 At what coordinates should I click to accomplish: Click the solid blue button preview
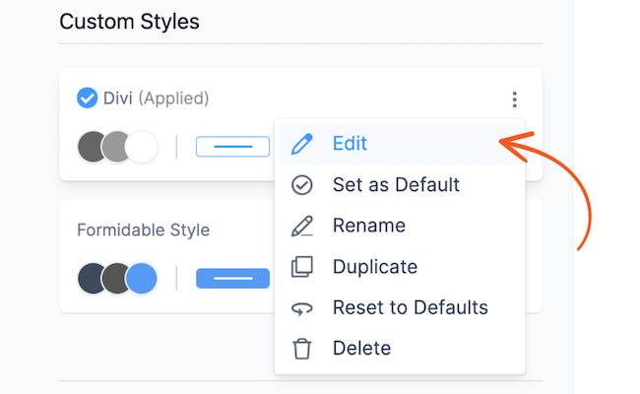click(232, 279)
